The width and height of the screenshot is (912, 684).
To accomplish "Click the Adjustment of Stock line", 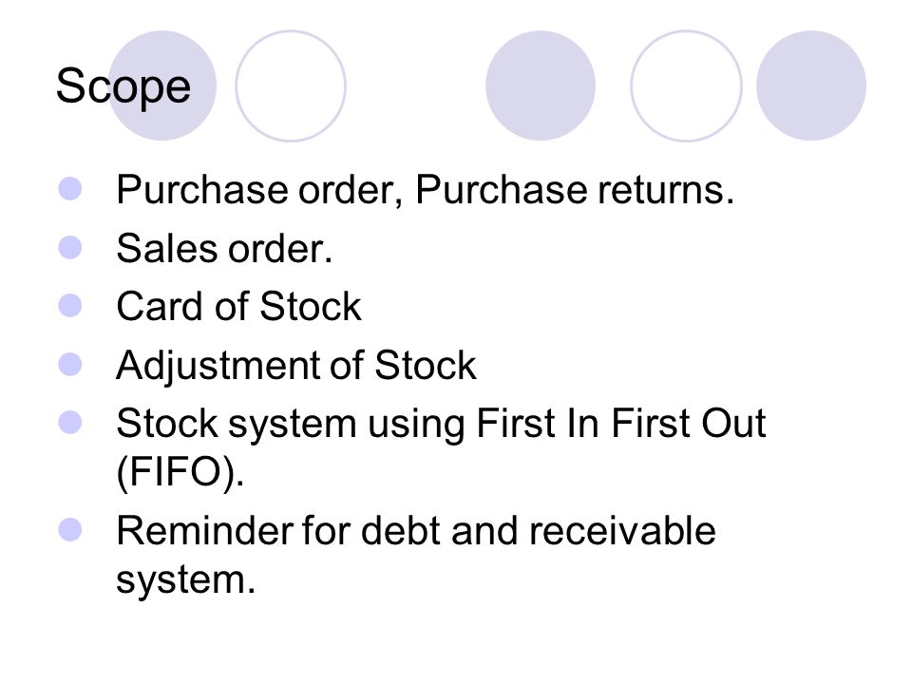I will pyautogui.click(x=296, y=367).
